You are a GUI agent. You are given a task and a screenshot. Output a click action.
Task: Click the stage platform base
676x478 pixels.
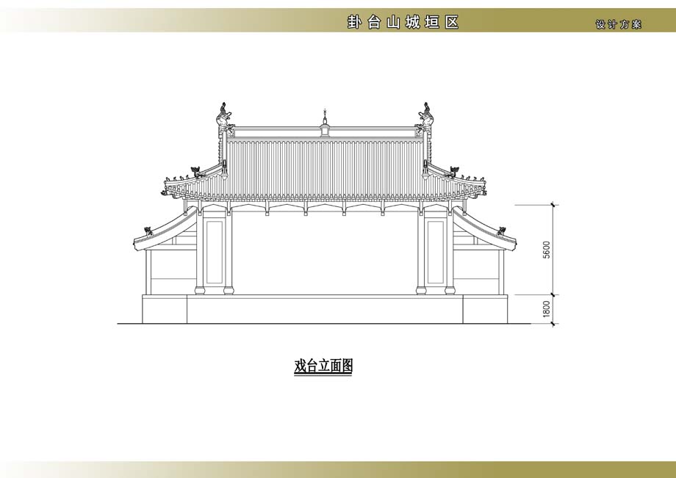[324, 309]
